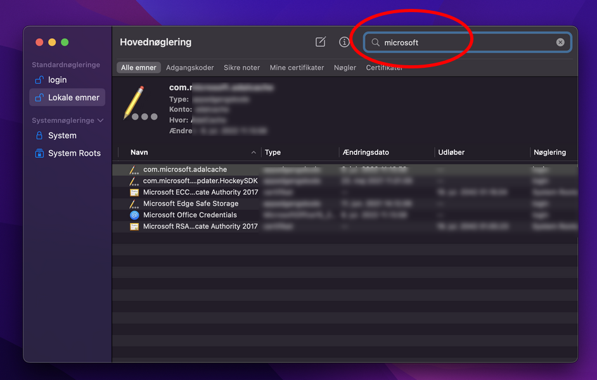Switch to Mine certifikater tab
The image size is (597, 380).
297,68
